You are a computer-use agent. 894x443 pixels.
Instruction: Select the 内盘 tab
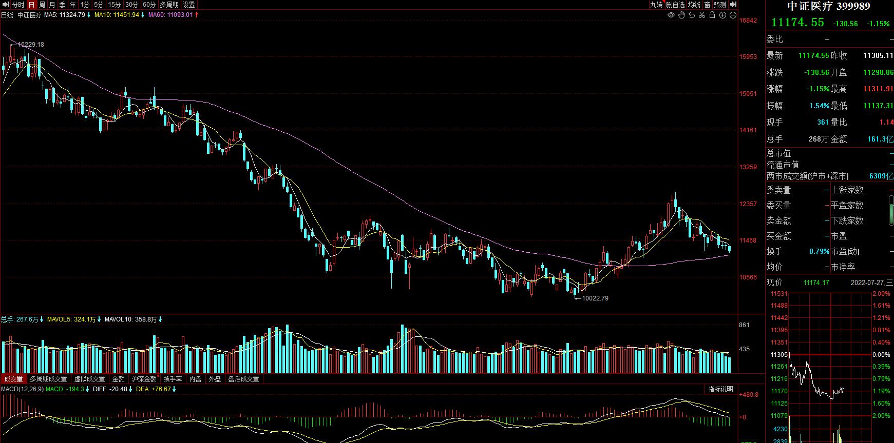pyautogui.click(x=196, y=379)
